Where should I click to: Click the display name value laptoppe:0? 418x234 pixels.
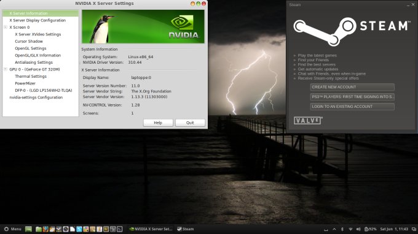pyautogui.click(x=141, y=78)
